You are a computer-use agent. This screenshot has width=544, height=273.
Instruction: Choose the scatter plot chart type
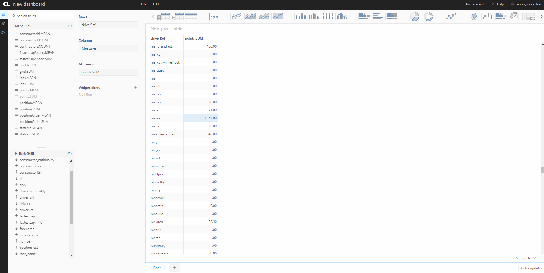pos(451,16)
